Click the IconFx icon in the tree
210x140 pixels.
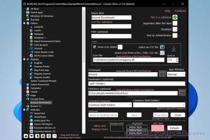[31, 31]
